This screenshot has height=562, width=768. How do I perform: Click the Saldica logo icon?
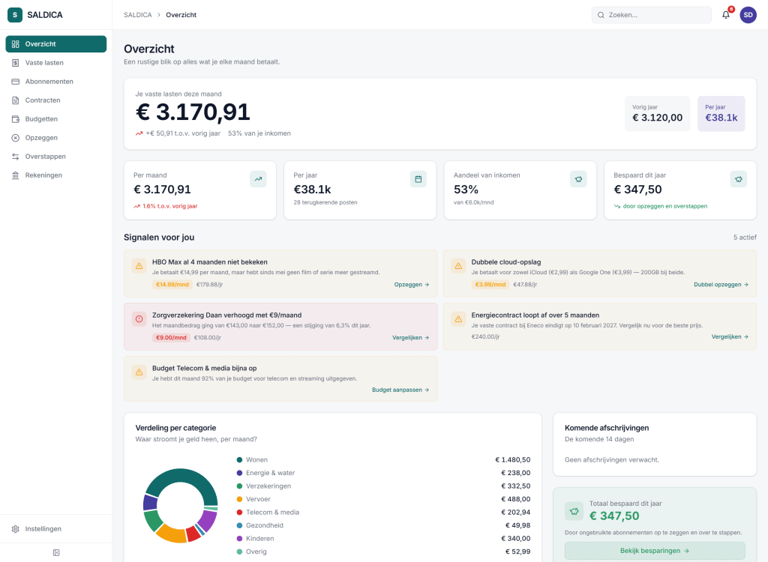click(15, 15)
